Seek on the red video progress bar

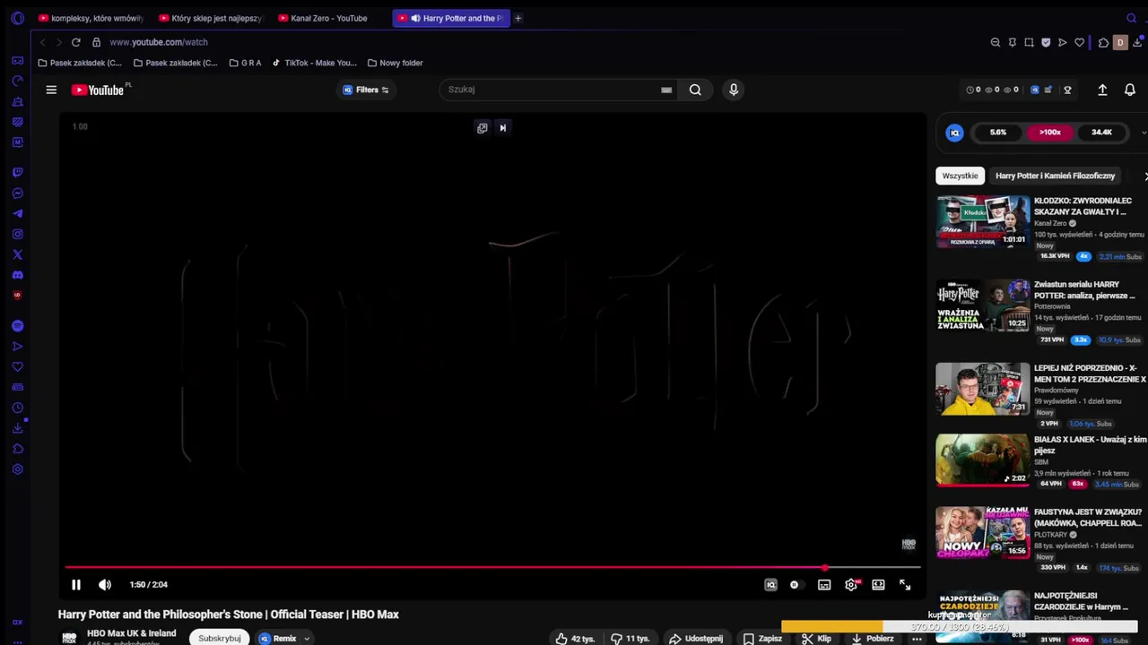[x=491, y=567]
